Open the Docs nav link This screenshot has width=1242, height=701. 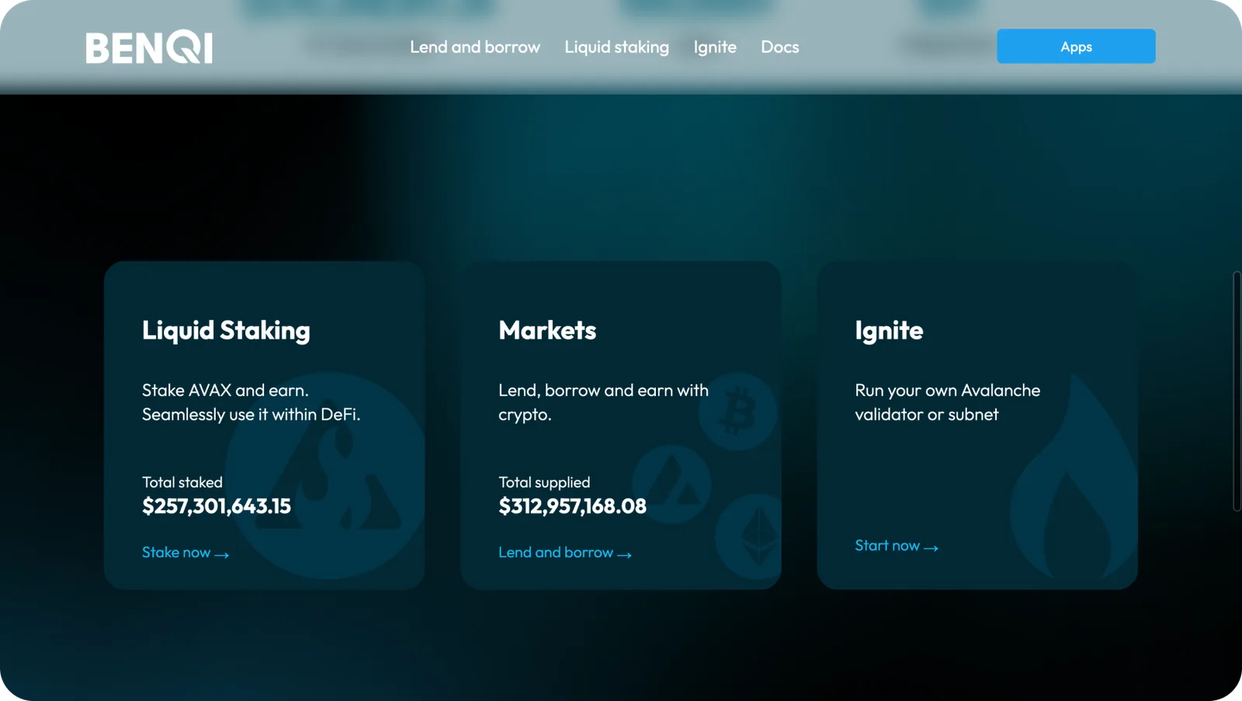pos(779,47)
